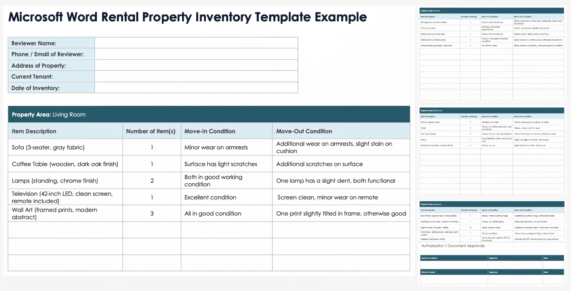571x291 pixels.
Task: Select the 'Nightstands (wooden, white)' row in Bedroom table
Action: 492,227
